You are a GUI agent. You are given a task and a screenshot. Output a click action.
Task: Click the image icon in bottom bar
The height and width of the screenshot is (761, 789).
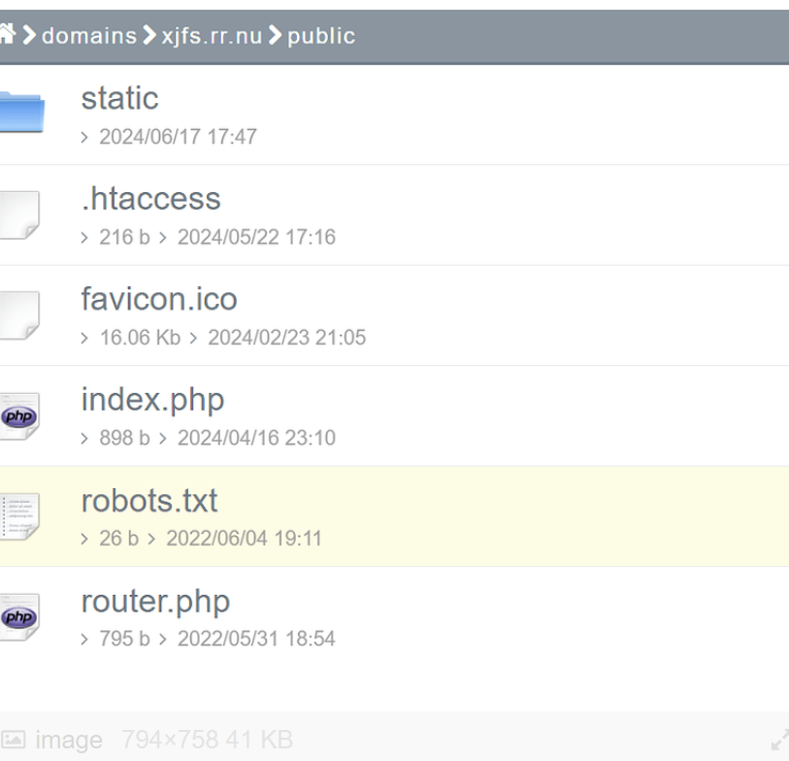(x=14, y=741)
